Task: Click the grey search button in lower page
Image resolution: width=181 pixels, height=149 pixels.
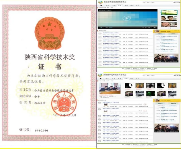Action: point(177,75)
